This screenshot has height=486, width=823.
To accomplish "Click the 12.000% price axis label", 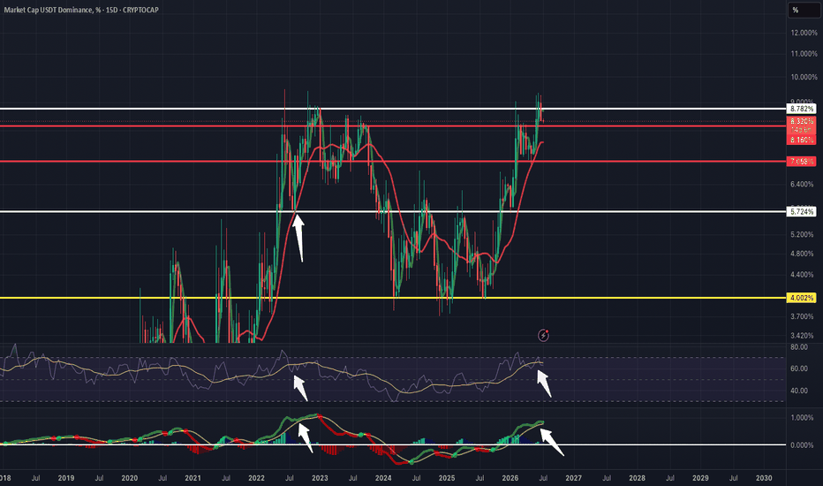I will click(x=804, y=33).
